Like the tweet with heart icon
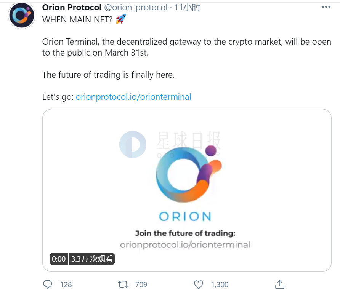This screenshot has height=289, width=340. [x=199, y=284]
